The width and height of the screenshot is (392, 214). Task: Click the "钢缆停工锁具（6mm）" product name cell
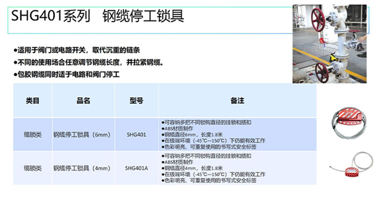[x=82, y=134]
